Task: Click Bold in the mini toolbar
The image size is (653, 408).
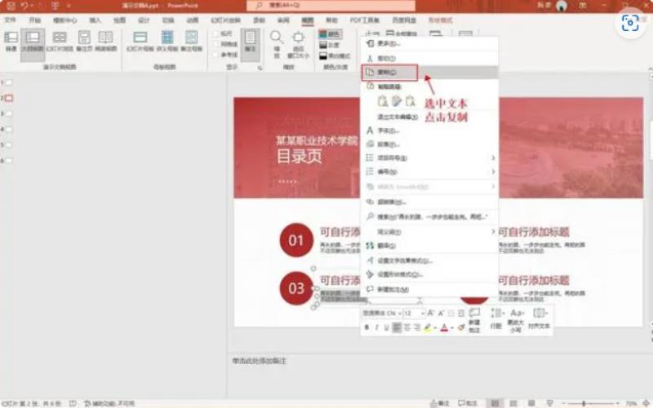Action: [x=366, y=328]
